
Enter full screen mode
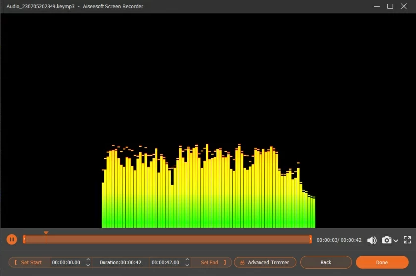[407, 240]
